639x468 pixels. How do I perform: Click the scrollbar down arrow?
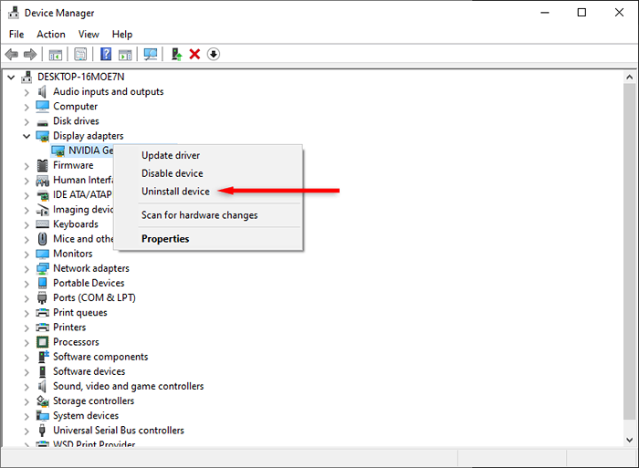(x=629, y=440)
